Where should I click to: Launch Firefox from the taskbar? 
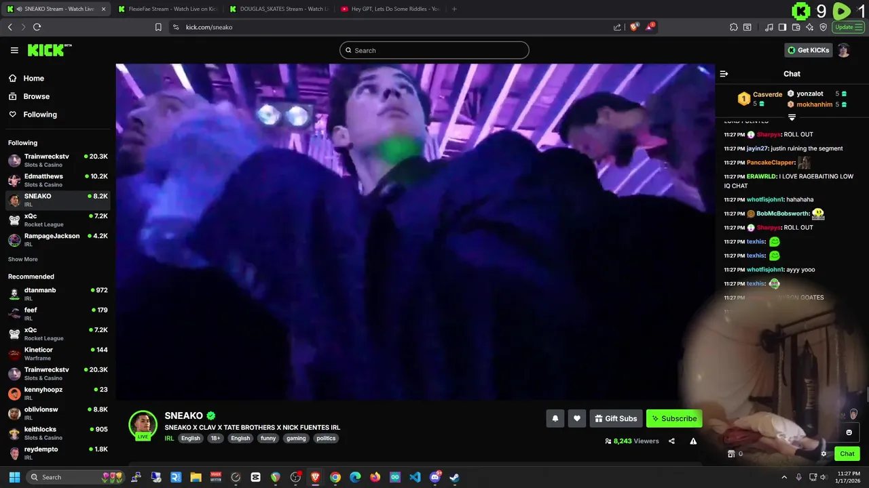click(375, 477)
